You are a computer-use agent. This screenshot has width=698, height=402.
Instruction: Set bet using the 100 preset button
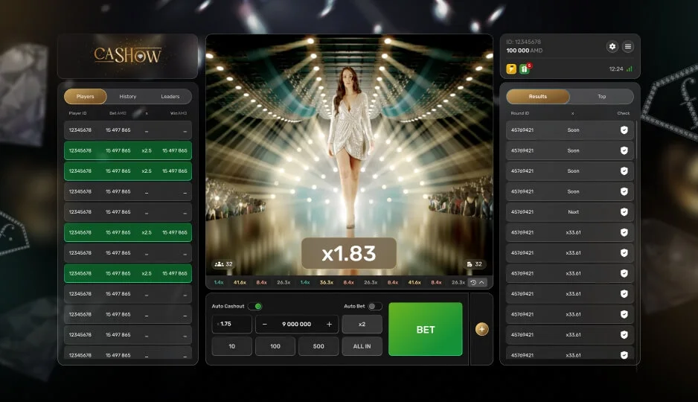click(275, 346)
